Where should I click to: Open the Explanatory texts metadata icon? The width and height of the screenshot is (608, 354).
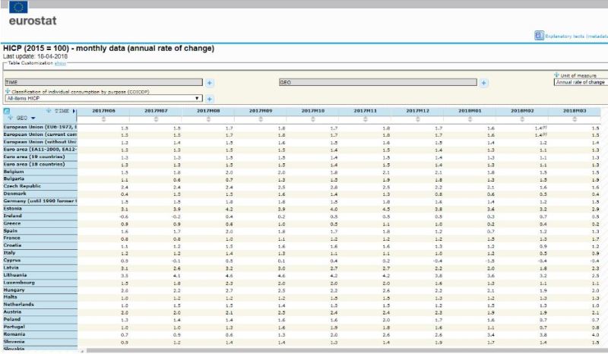point(539,35)
